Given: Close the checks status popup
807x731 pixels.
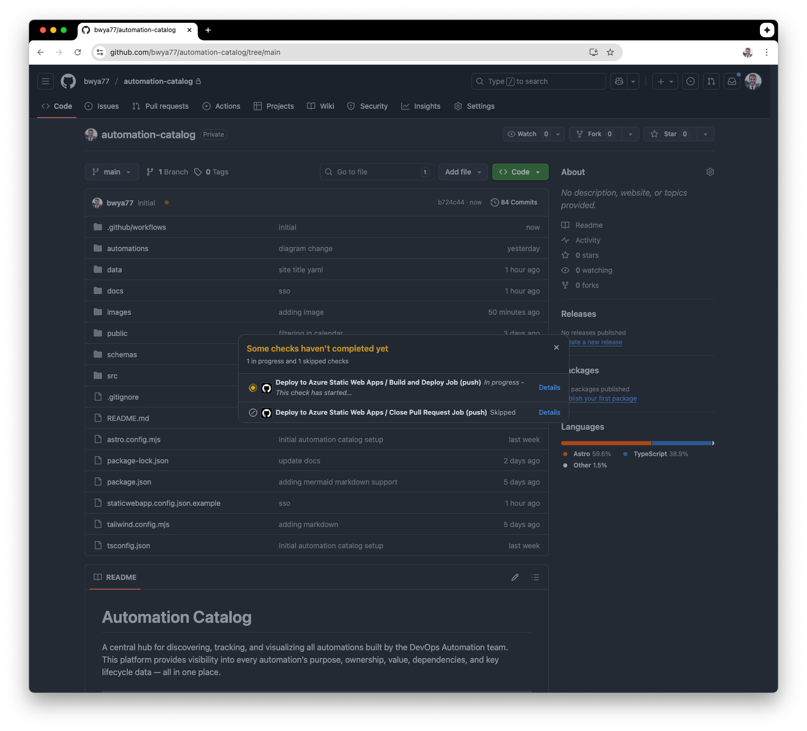Looking at the screenshot, I should click(x=556, y=347).
